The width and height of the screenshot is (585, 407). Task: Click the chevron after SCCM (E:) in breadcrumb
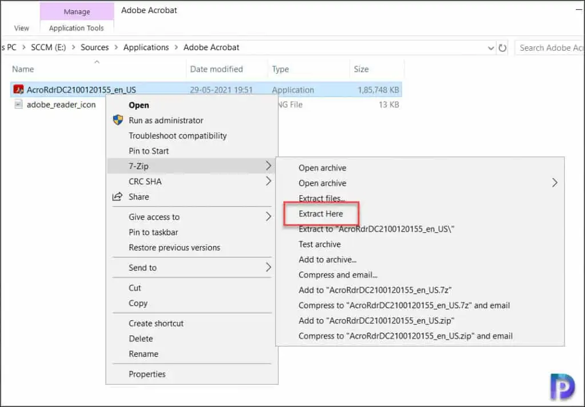(x=73, y=47)
